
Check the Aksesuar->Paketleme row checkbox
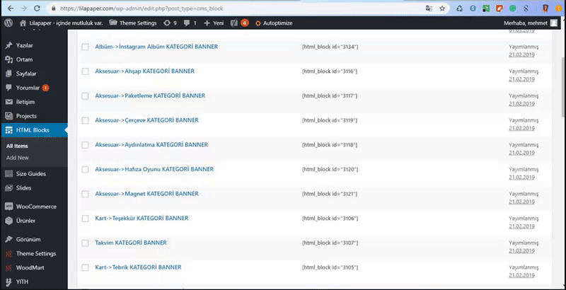pos(85,96)
